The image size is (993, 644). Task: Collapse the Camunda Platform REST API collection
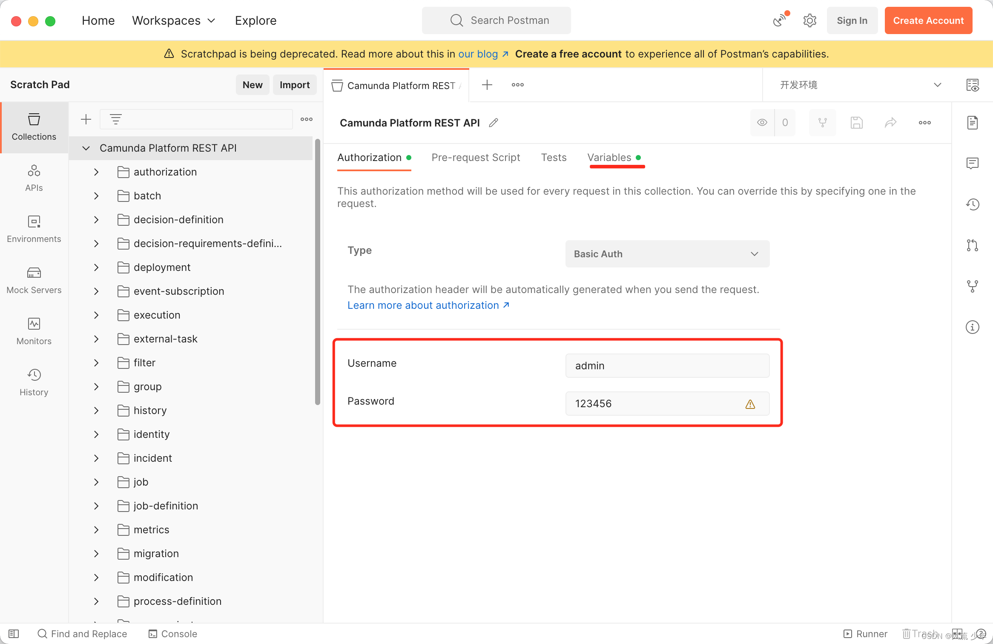[x=86, y=148]
